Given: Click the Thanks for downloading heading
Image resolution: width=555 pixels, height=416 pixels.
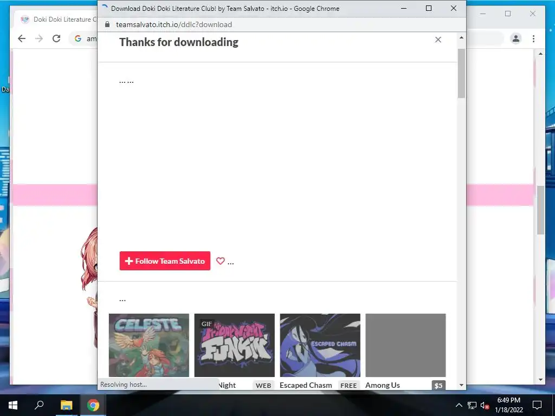Looking at the screenshot, I should (179, 42).
